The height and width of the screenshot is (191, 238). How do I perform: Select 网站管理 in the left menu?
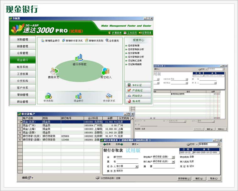click(23, 102)
